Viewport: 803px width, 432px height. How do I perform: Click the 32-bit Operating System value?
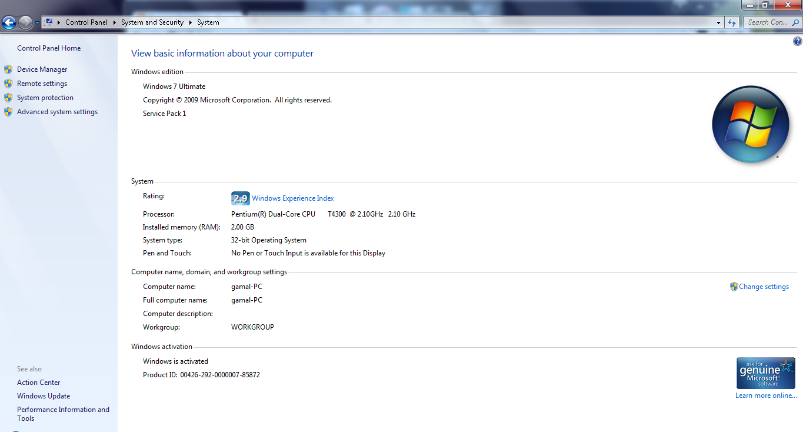(x=268, y=240)
